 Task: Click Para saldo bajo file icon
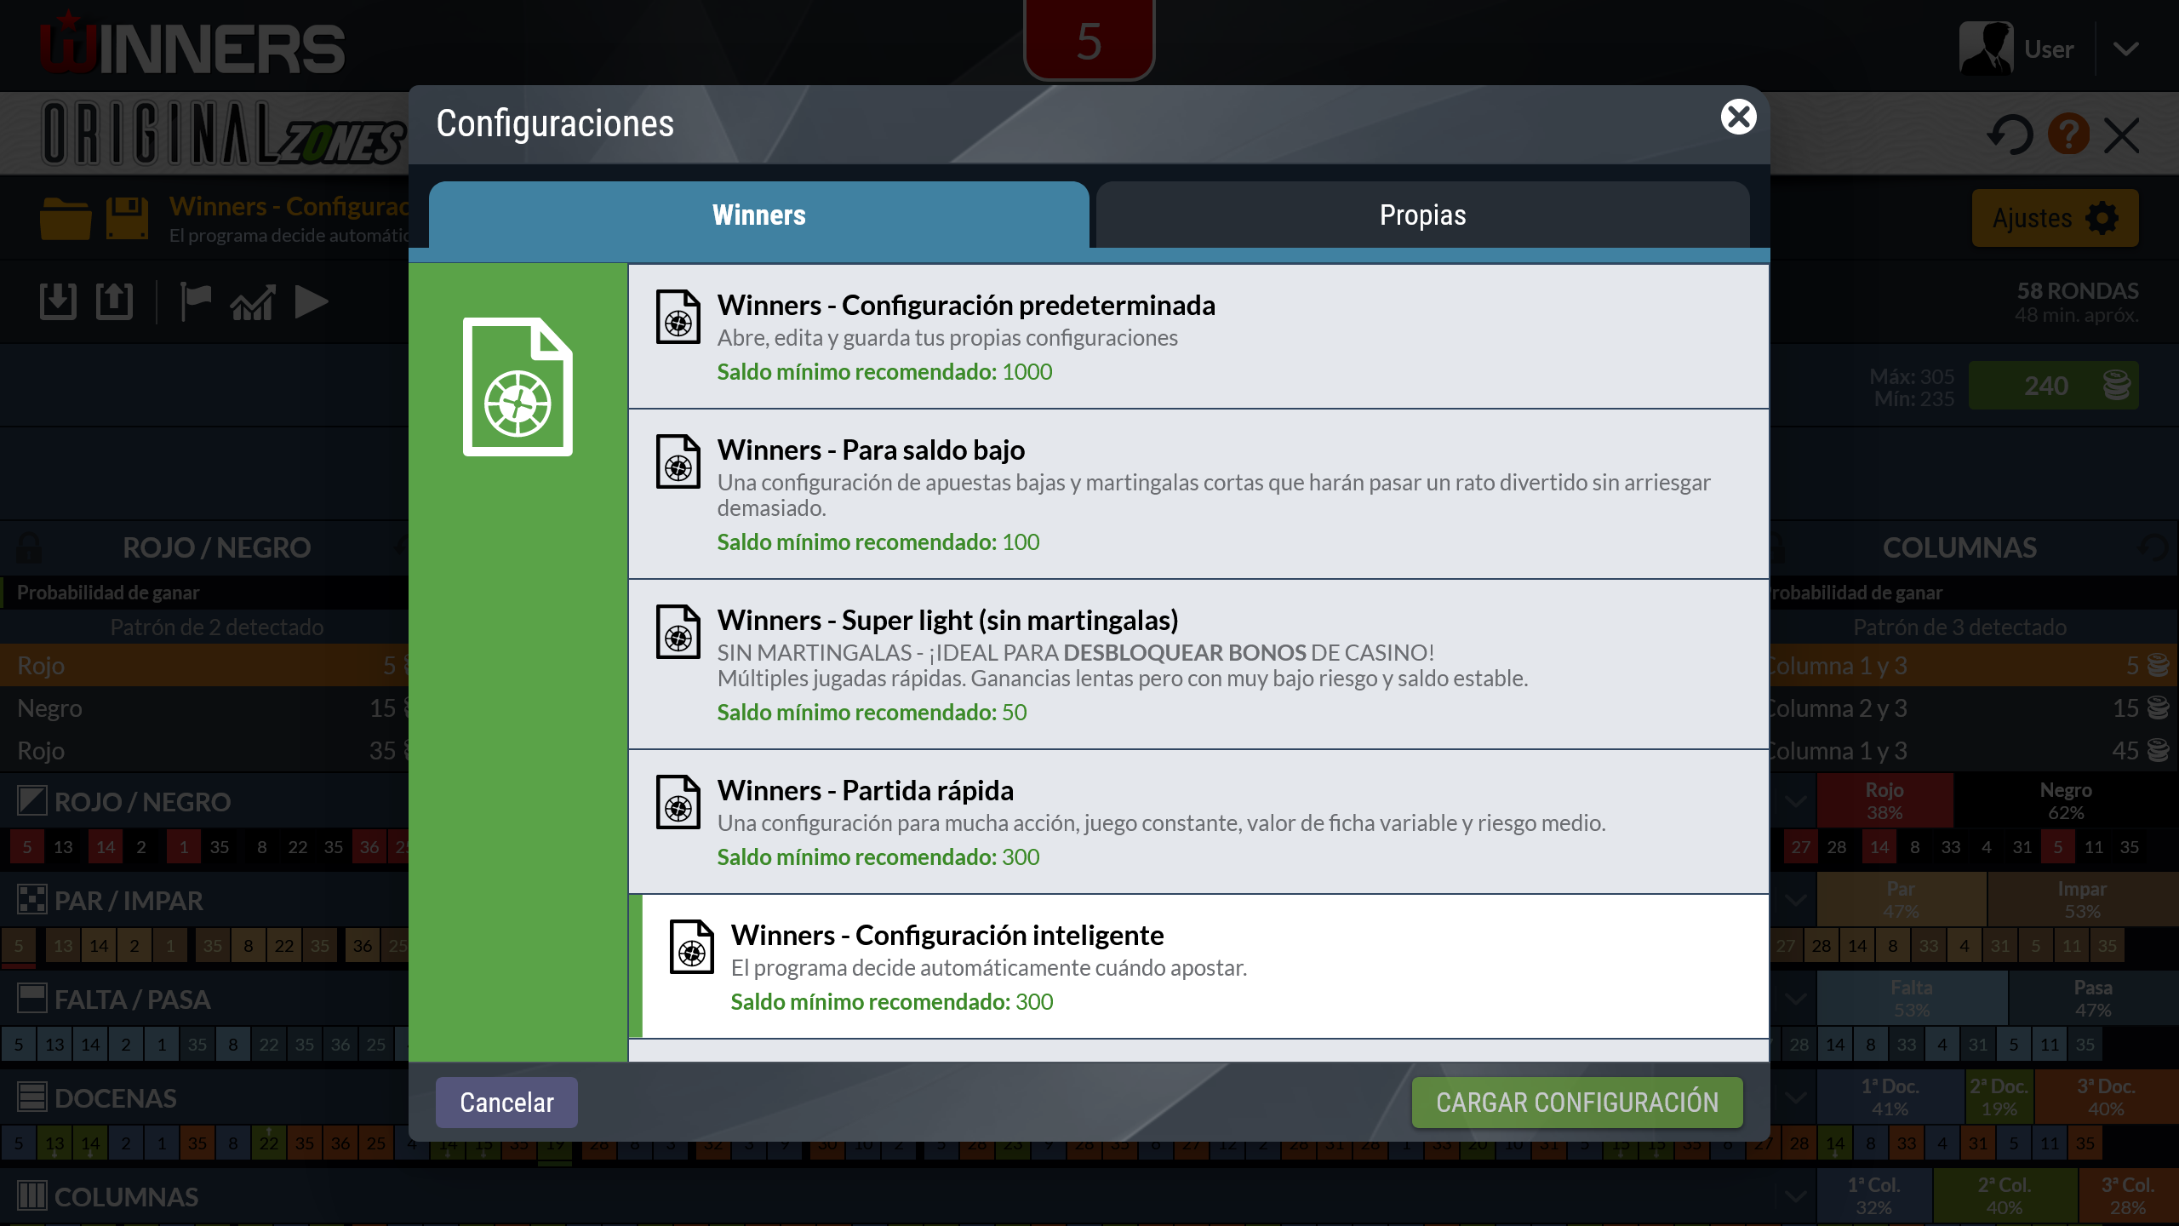tap(678, 461)
